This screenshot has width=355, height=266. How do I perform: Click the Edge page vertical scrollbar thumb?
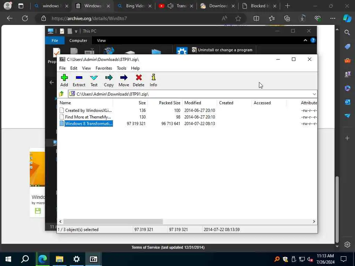[337, 210]
